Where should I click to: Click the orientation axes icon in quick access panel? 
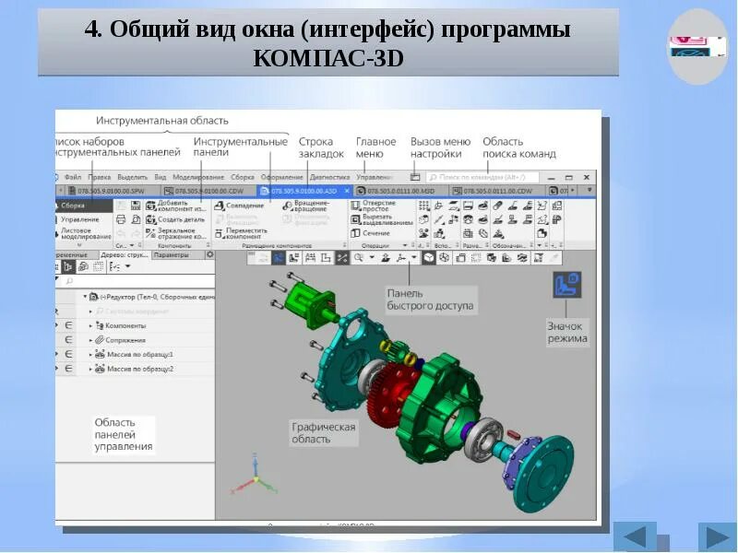point(401,258)
